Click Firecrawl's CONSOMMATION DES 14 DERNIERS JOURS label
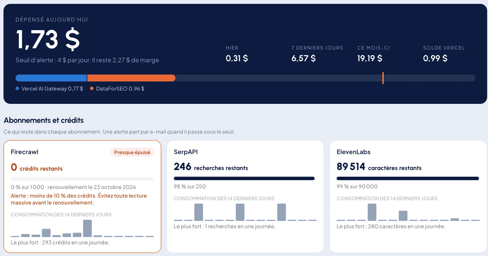 tap(61, 215)
